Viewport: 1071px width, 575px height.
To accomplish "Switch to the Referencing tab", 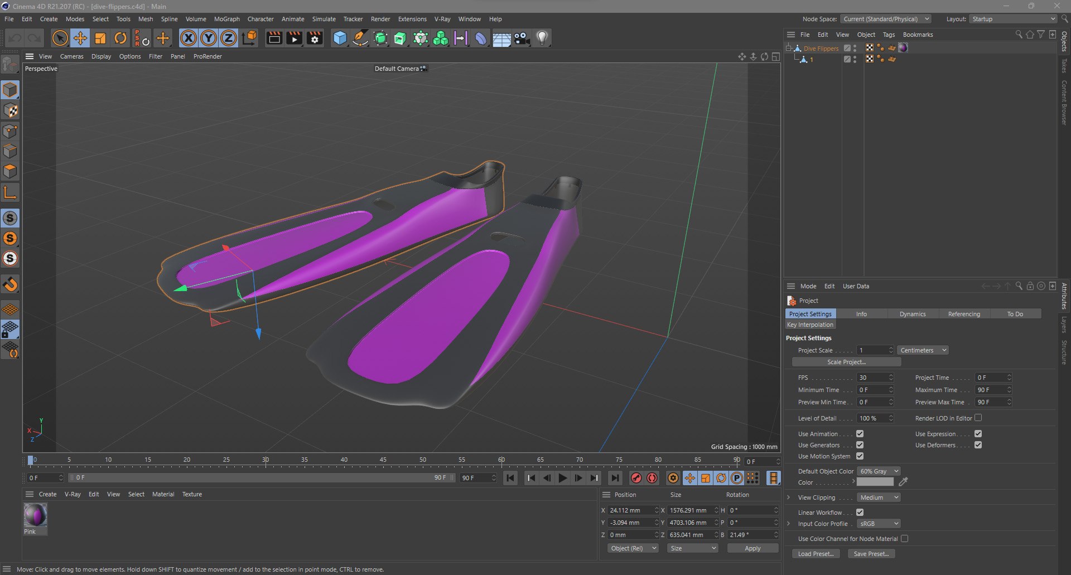I will point(964,314).
